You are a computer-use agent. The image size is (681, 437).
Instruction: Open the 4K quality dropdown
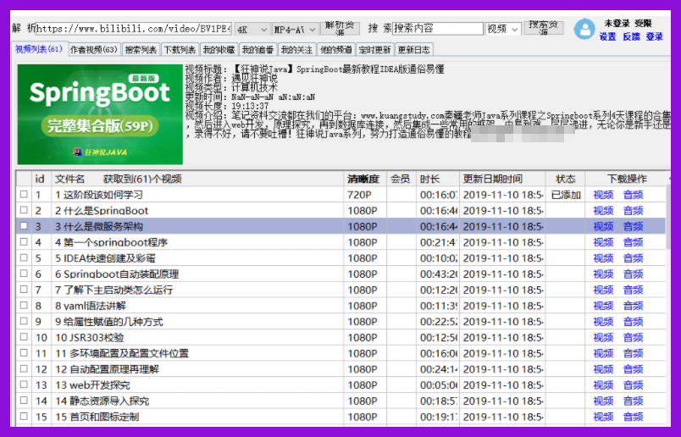(x=252, y=30)
